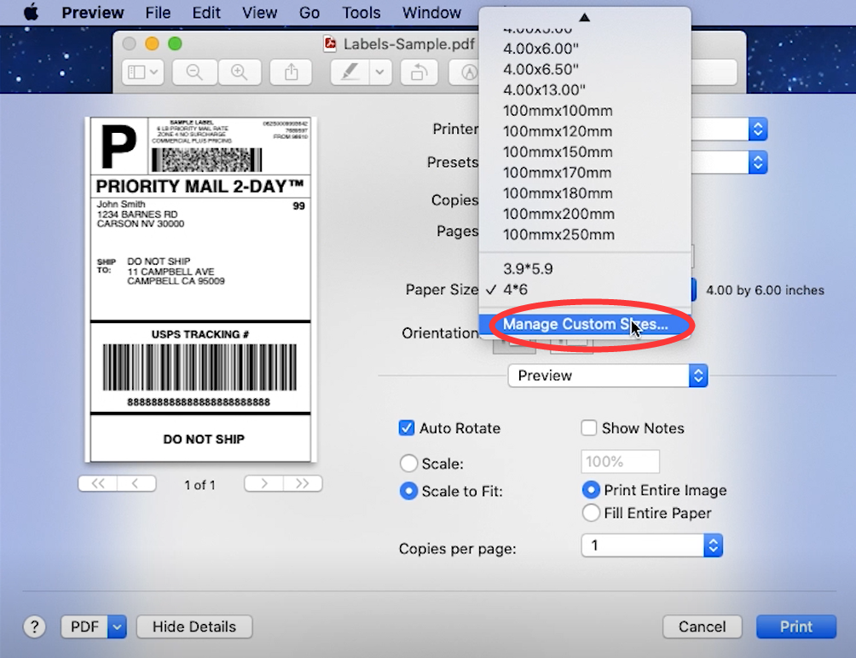Select Fill Entire Paper radio button
The width and height of the screenshot is (856, 658).
click(x=591, y=513)
